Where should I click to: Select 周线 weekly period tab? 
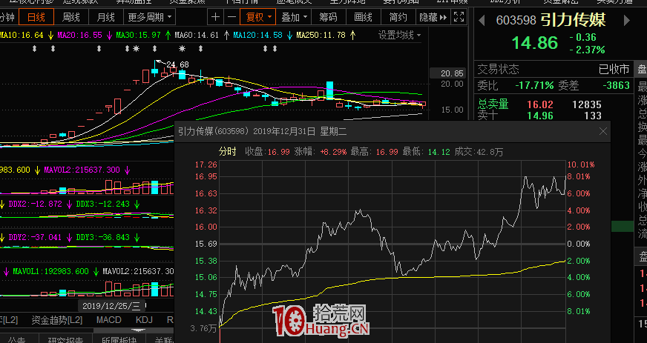pyautogui.click(x=71, y=17)
